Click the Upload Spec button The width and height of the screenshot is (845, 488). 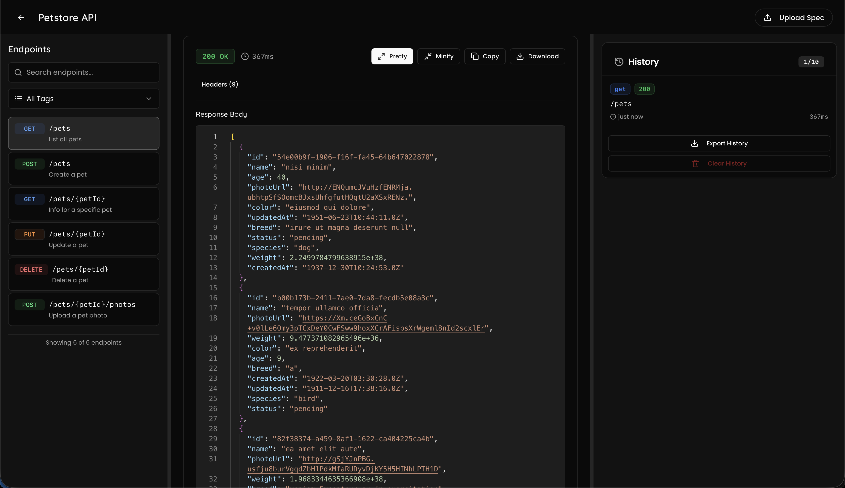pyautogui.click(x=793, y=18)
